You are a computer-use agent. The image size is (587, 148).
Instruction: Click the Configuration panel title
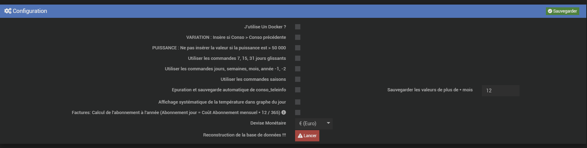[x=30, y=11]
